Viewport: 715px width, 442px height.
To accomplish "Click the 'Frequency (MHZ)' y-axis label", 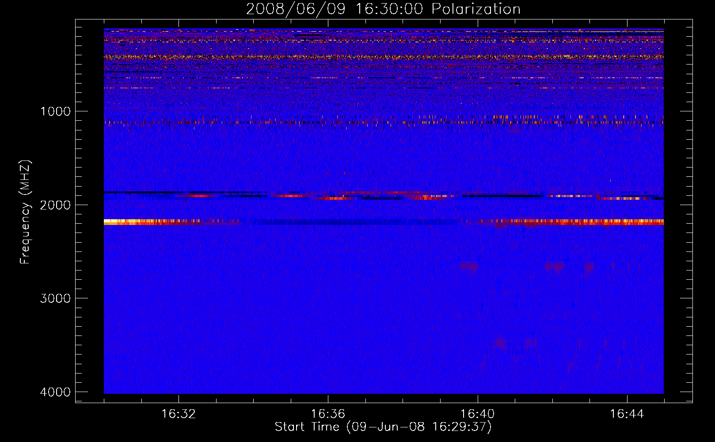I will pos(26,212).
